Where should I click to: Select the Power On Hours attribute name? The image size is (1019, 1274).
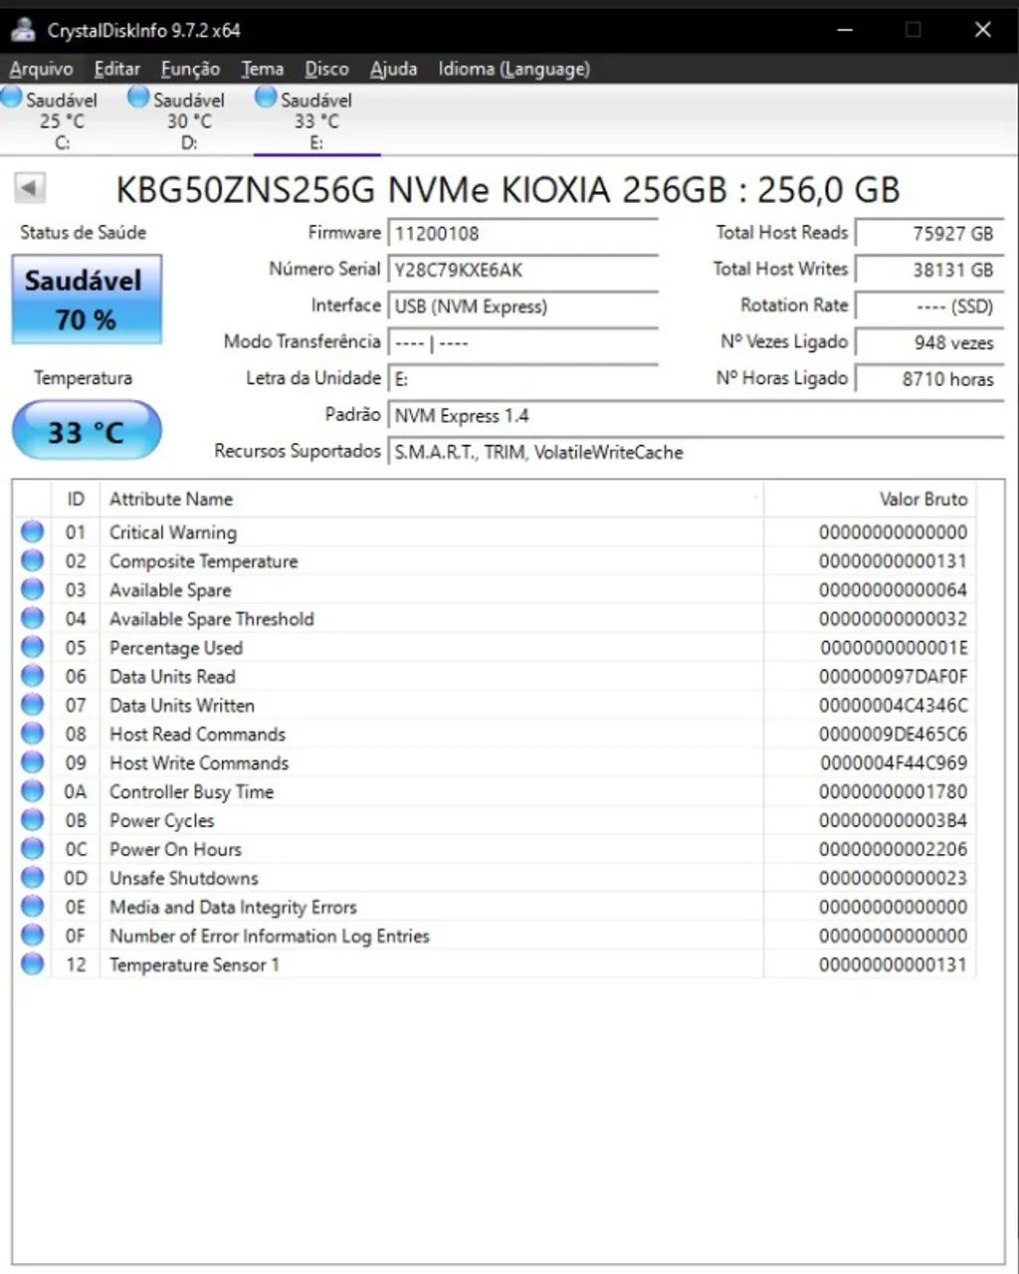pos(175,850)
